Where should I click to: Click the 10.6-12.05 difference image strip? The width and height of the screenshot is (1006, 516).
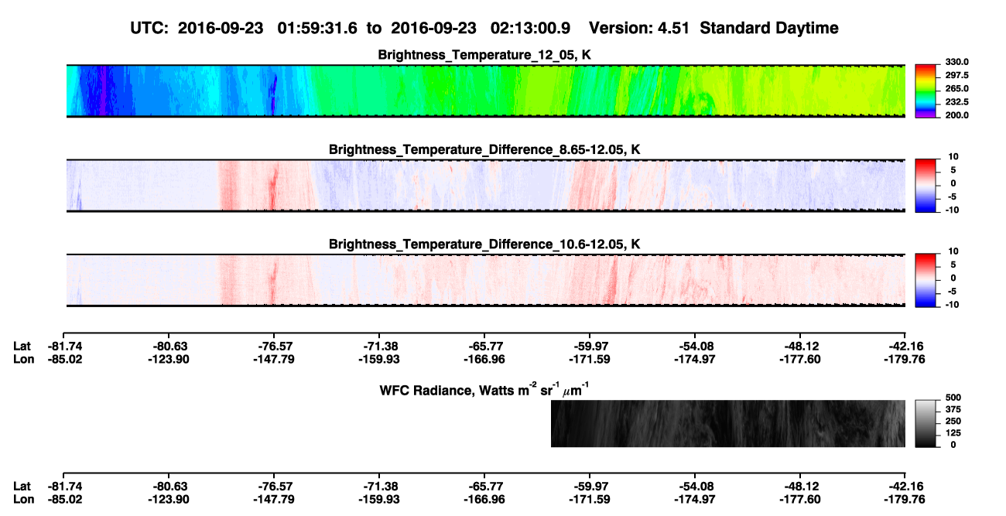click(x=486, y=280)
